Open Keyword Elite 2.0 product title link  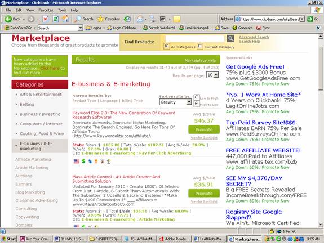(123, 115)
